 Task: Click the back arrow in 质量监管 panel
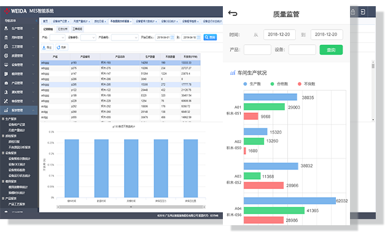(233, 14)
